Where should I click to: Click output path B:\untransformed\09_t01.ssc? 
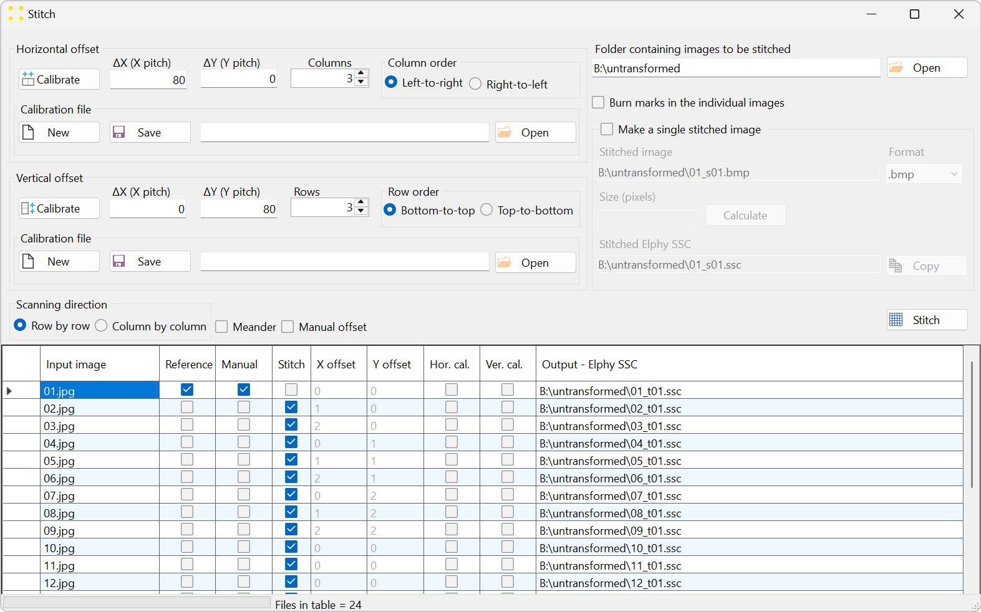(x=750, y=530)
